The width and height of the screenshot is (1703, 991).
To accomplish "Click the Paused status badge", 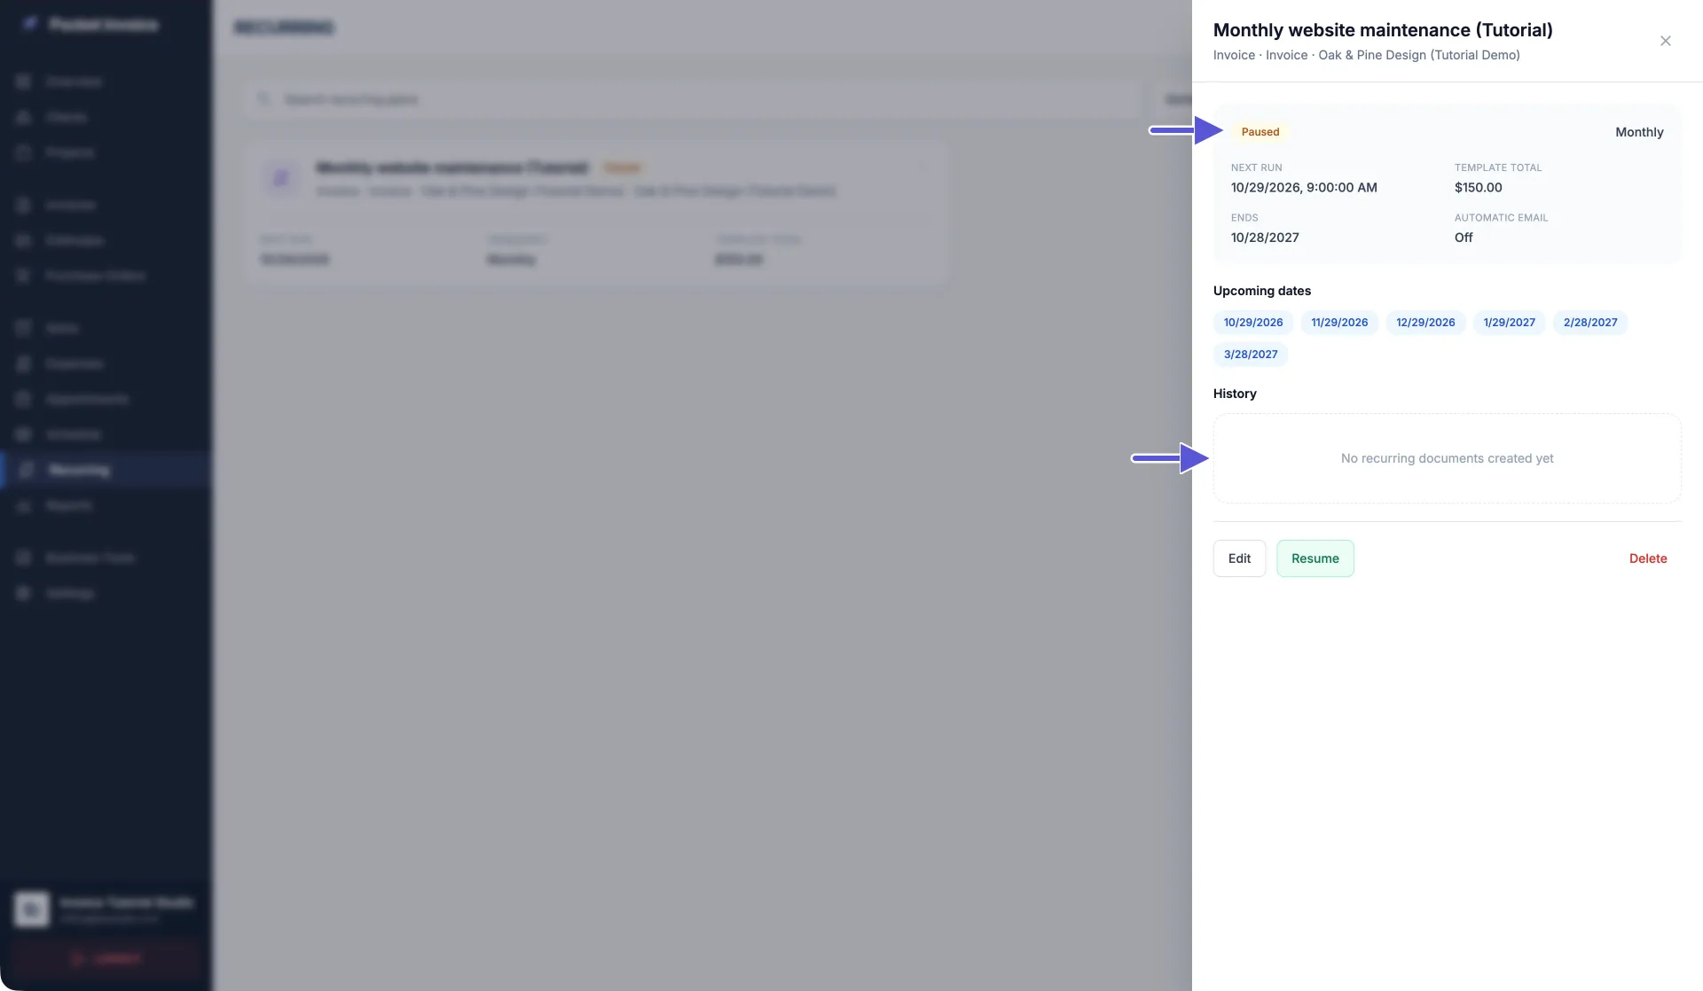I will (1260, 132).
